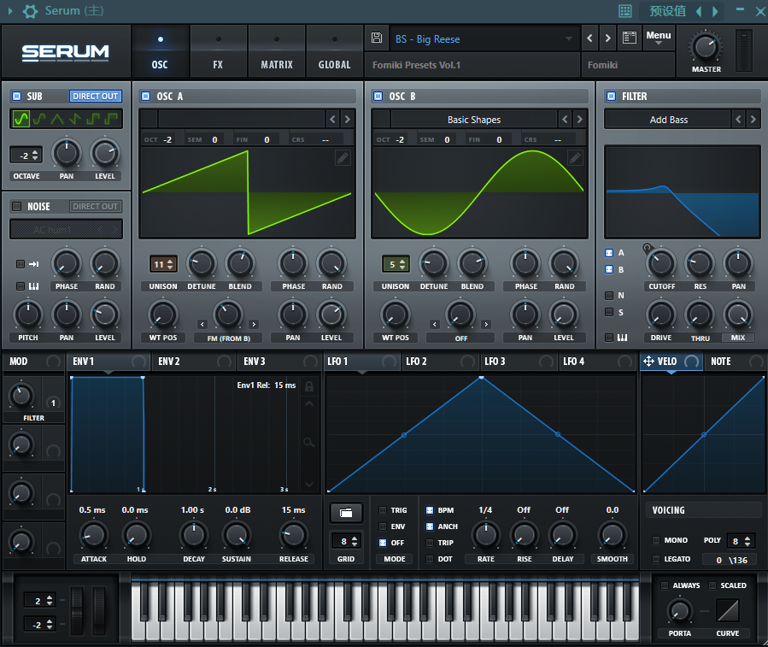
Task: Click the LFO 1 peak node
Action: 482,378
